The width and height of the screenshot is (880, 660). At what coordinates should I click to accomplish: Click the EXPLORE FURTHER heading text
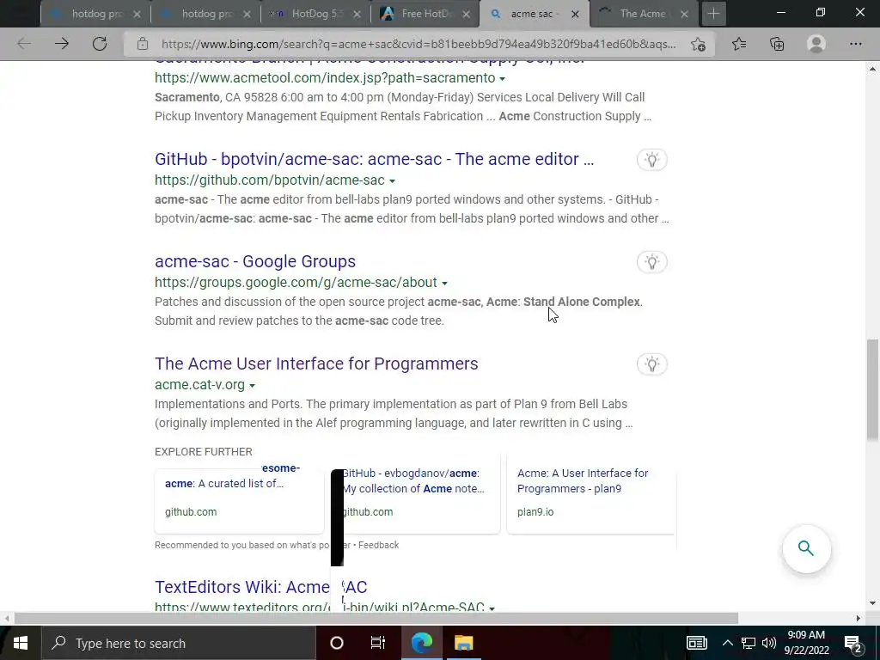coord(203,452)
